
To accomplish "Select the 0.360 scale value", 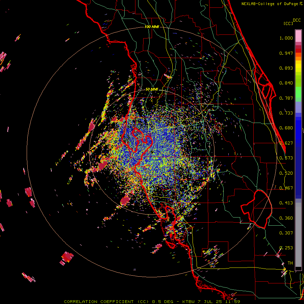I will pos(286,218).
